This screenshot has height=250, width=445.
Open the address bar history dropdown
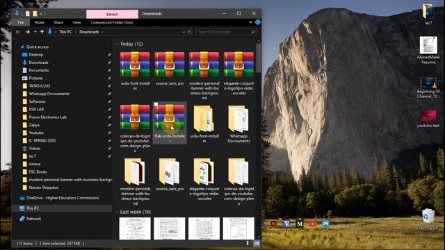click(x=184, y=32)
